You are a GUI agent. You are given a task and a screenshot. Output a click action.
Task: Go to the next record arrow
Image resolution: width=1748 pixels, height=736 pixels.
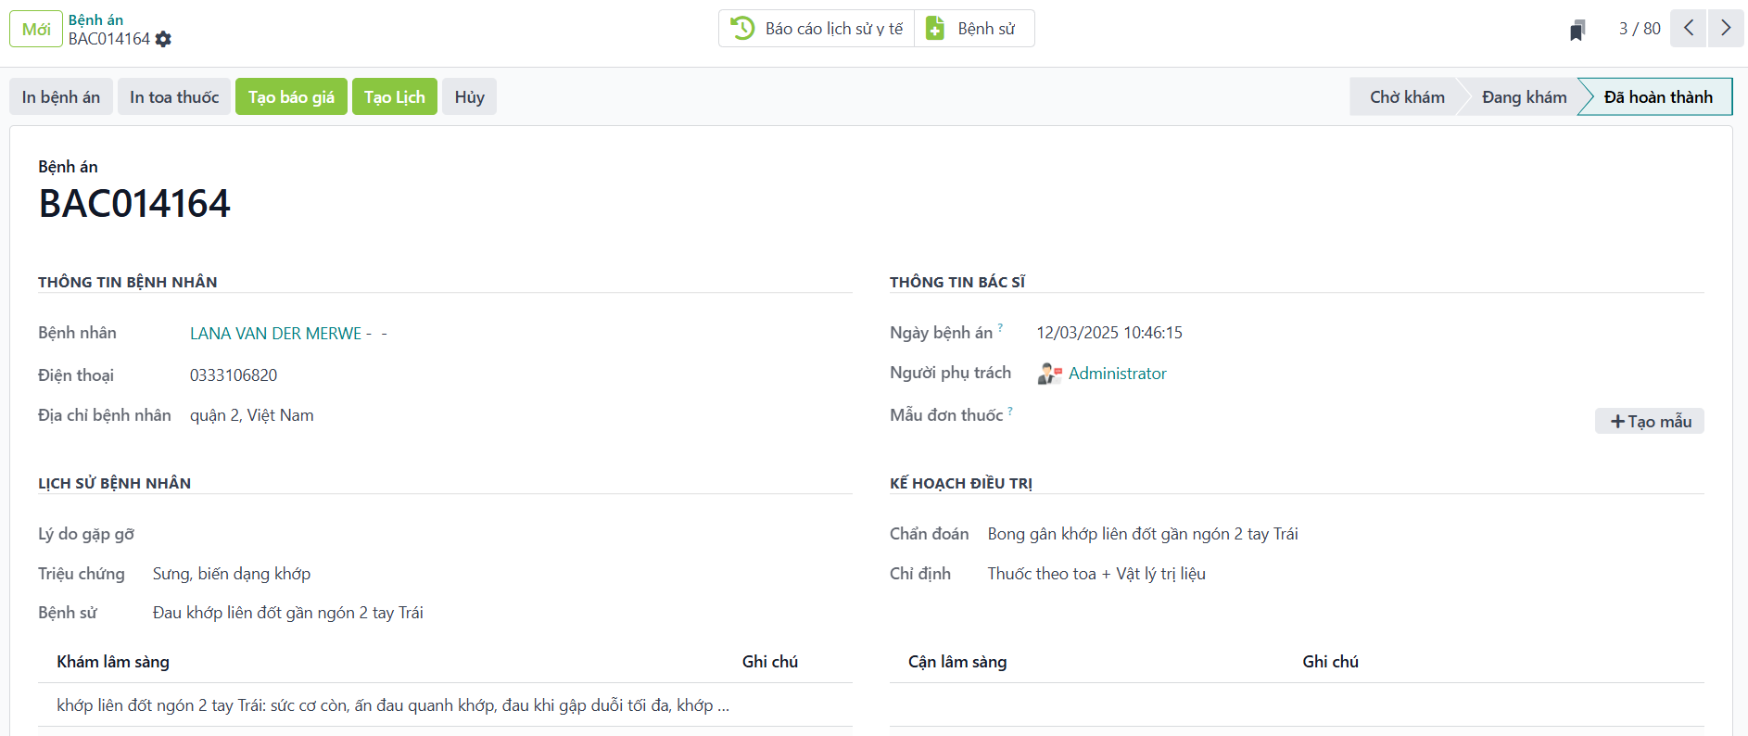(1726, 29)
